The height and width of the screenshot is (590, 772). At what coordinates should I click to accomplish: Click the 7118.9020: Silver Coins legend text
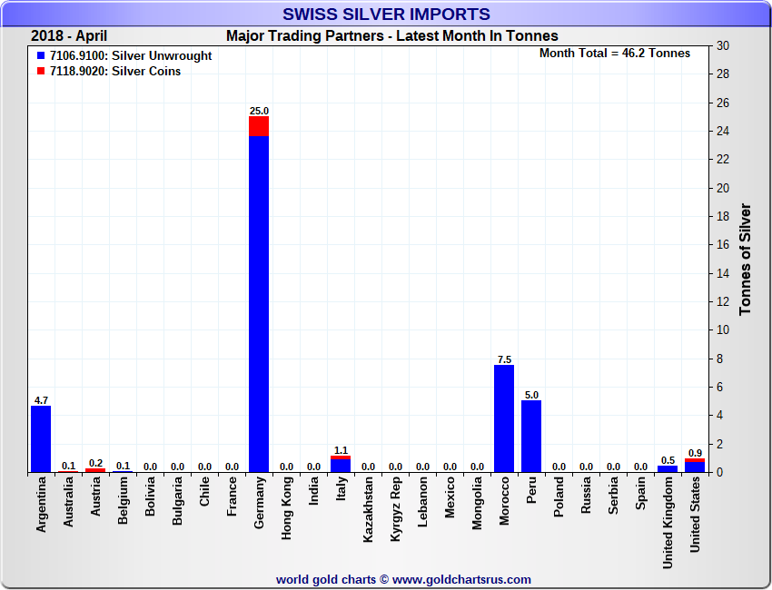pos(116,72)
